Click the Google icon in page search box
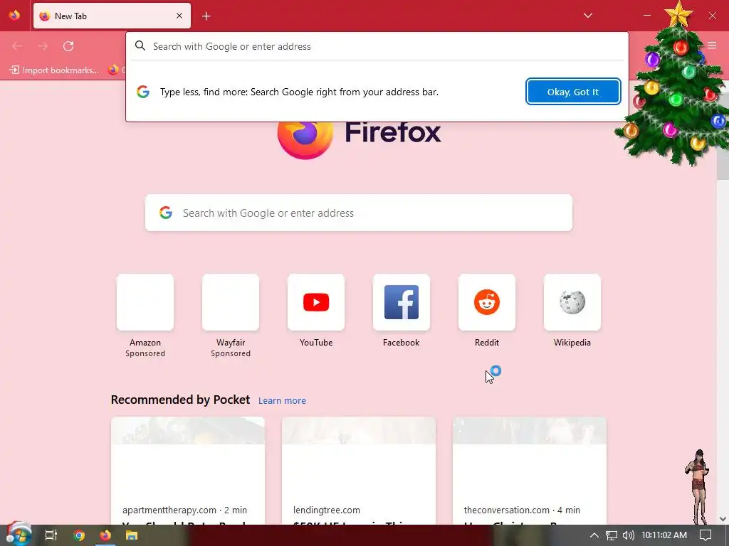Viewport: 729px width, 546px height. click(x=166, y=213)
